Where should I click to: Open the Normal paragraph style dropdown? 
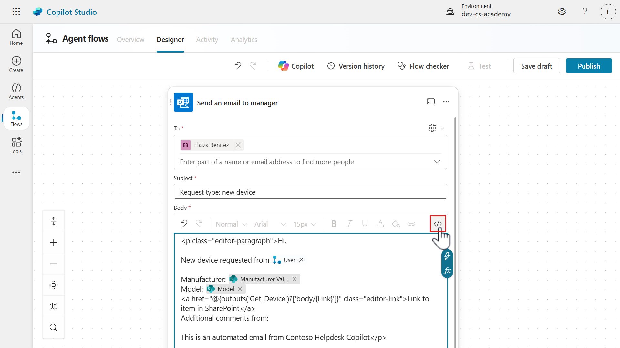point(231,224)
